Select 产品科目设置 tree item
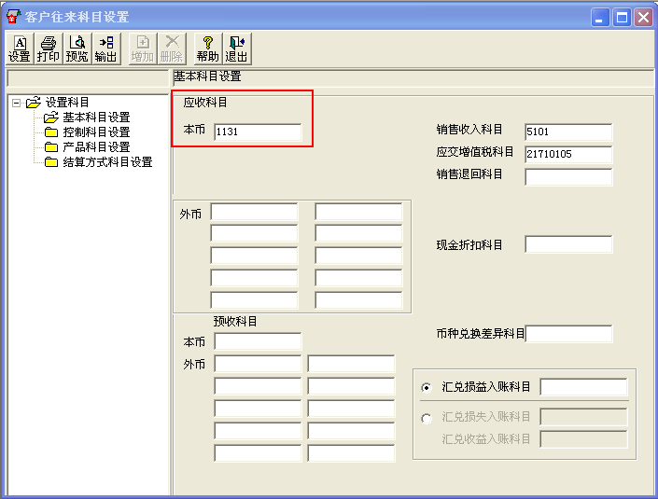Image resolution: width=658 pixels, height=499 pixels. click(96, 147)
